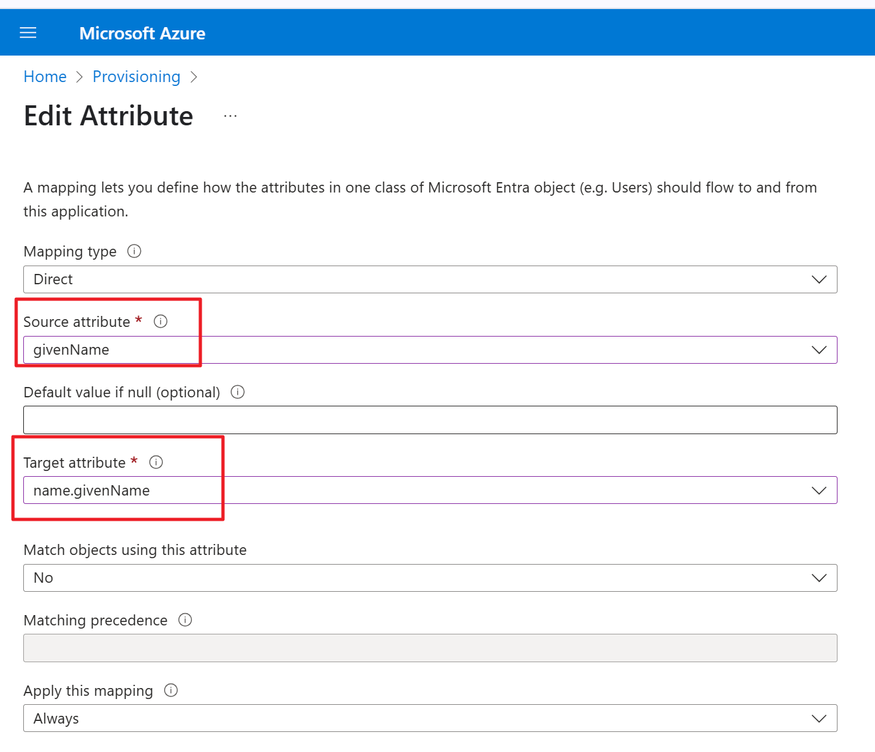Click the Source attribute info icon

click(x=161, y=321)
